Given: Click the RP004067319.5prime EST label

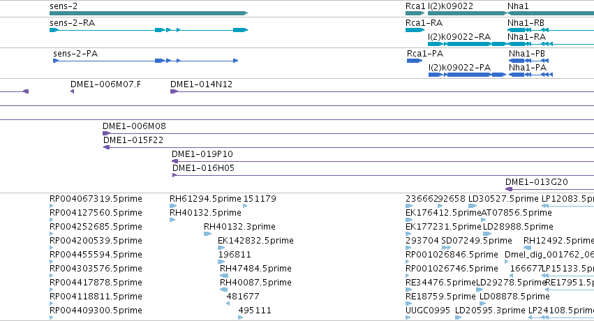Looking at the screenshot, I should coord(96,199).
